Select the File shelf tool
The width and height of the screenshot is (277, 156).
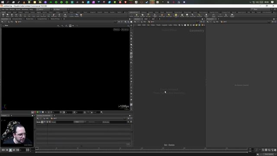(x=81, y=16)
